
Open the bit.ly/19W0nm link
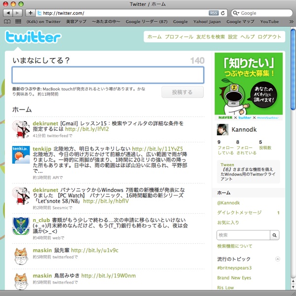click(x=109, y=276)
